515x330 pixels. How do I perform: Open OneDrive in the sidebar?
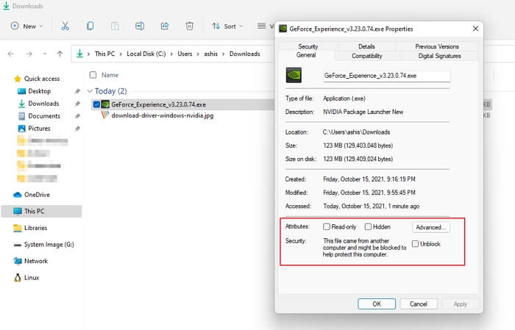pyautogui.click(x=32, y=195)
